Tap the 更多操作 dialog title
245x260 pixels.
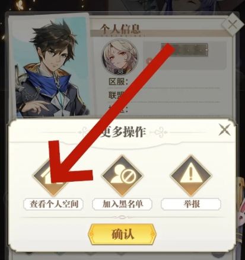tap(123, 132)
